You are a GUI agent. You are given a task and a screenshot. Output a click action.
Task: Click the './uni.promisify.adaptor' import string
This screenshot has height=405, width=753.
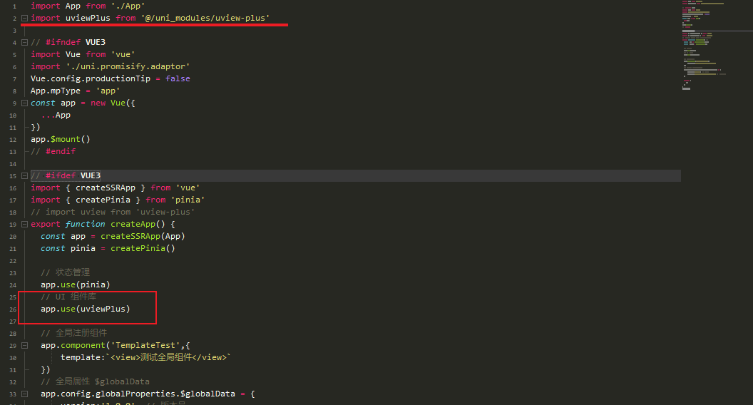click(128, 66)
